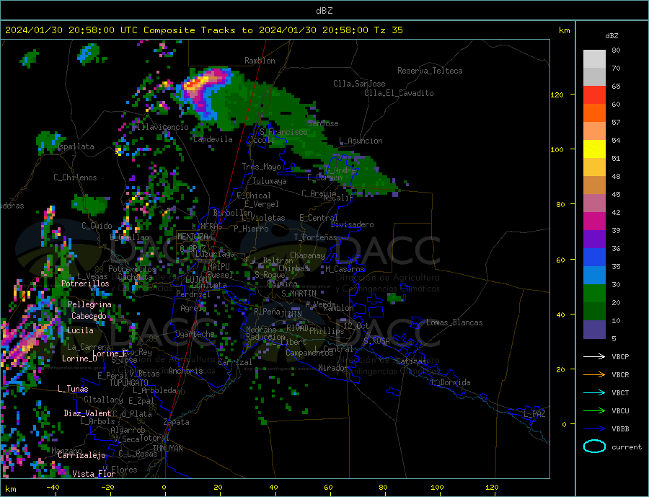
Task: Click the 'Capdevila' map label
Action: click(213, 139)
